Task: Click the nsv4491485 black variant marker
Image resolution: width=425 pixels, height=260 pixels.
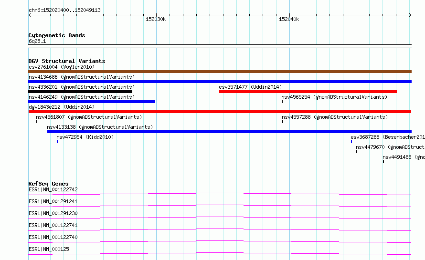Action: [x=383, y=162]
